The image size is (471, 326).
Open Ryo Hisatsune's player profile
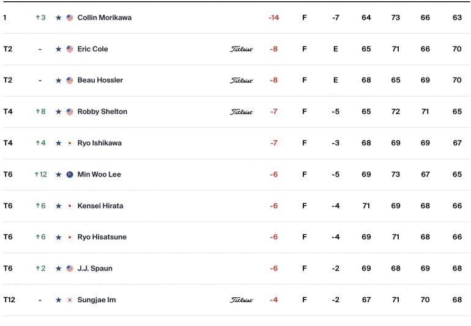pyautogui.click(x=102, y=237)
